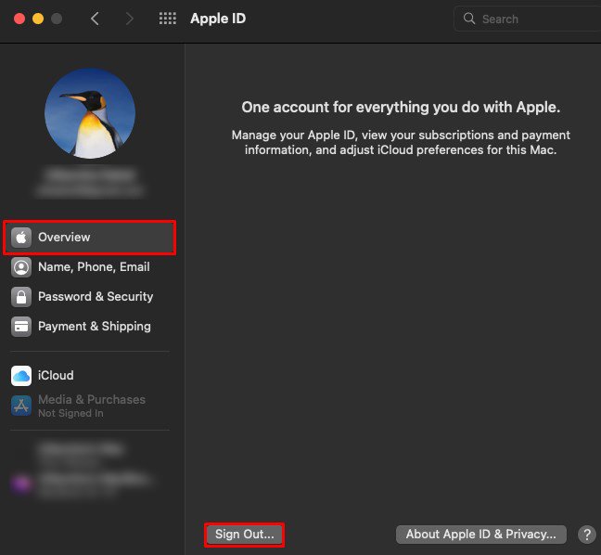Open Payment & Shipping section
601x555 pixels.
(90, 327)
